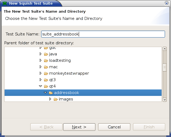Click the scrollbar down arrow
The height and width of the screenshot is (137, 171).
[x=165, y=100]
